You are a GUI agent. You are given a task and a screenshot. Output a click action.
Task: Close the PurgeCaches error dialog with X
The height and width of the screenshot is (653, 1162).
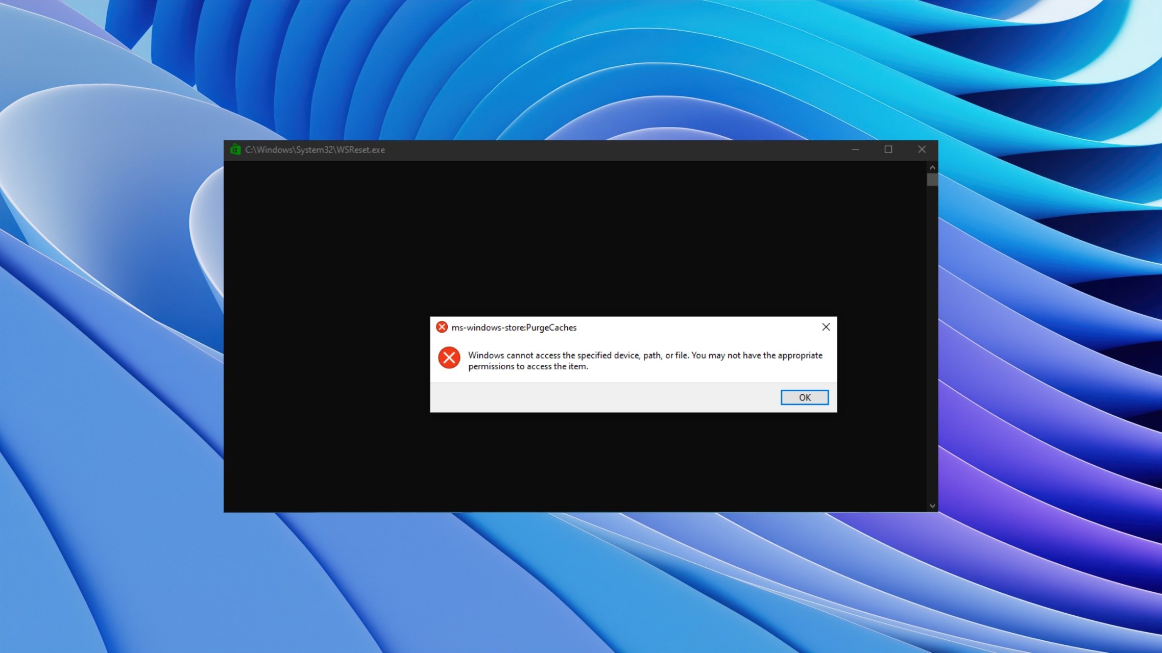826,327
